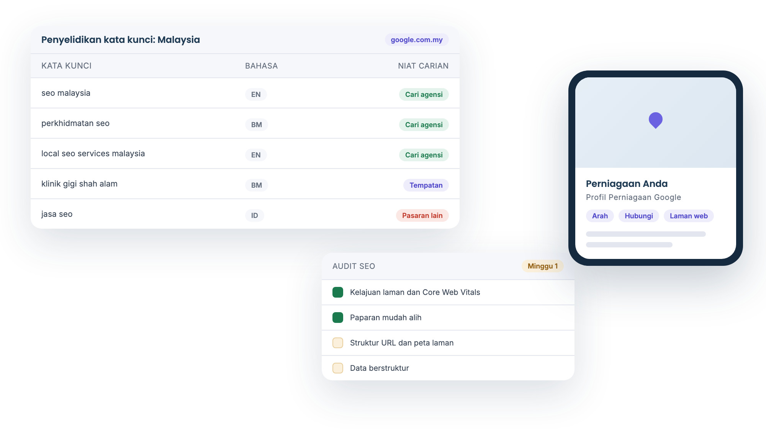Select the 'perkhidmatan seo' keyword
This screenshot has width=766, height=429.
(75, 123)
